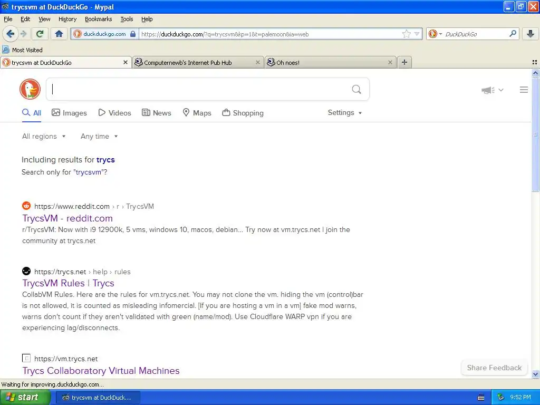Image resolution: width=540 pixels, height=405 pixels.
Task: Click the scrollbar down arrow
Action: (535, 374)
